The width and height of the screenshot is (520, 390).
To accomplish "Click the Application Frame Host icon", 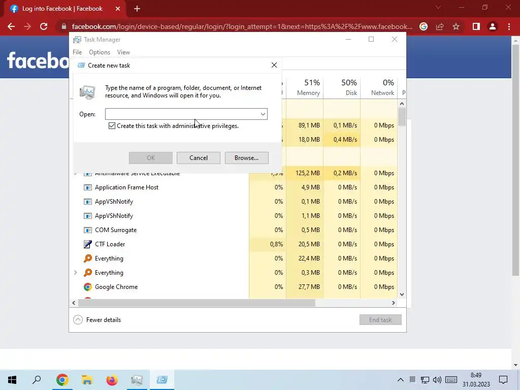I will [87, 187].
